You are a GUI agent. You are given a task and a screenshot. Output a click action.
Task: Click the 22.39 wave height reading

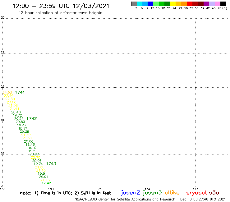10,99
